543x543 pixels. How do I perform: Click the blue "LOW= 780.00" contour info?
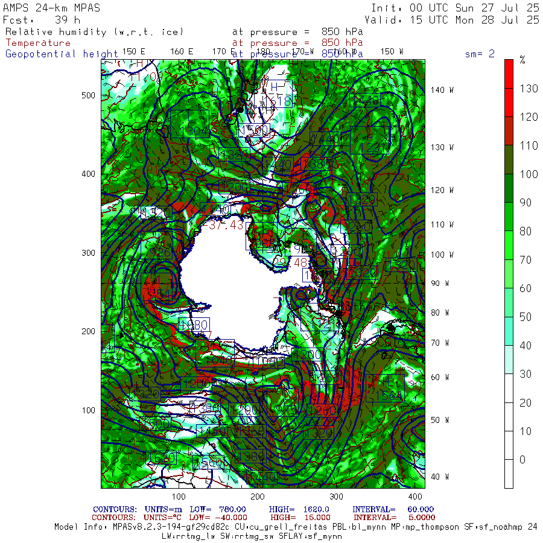(217, 509)
